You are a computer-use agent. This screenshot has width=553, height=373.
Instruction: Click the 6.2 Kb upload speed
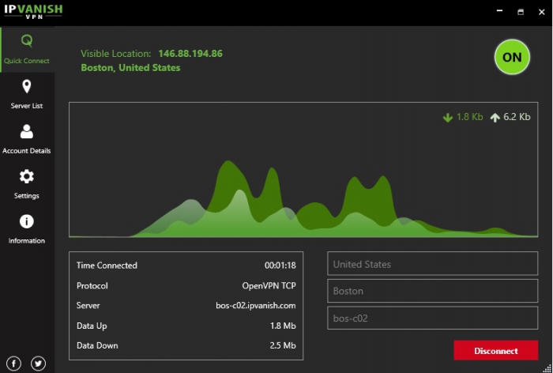point(517,117)
